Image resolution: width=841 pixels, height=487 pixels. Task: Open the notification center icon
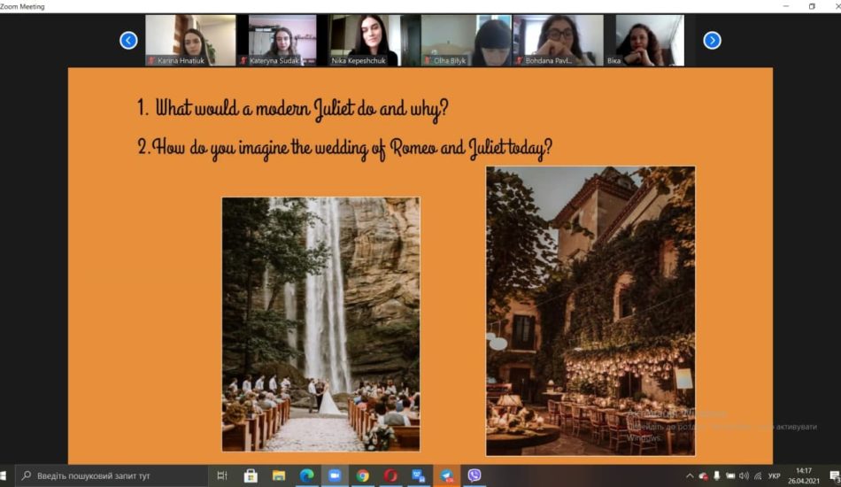[832, 475]
